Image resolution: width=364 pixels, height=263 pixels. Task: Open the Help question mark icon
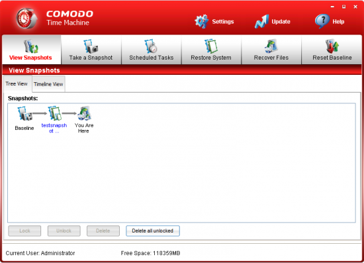pos(322,21)
